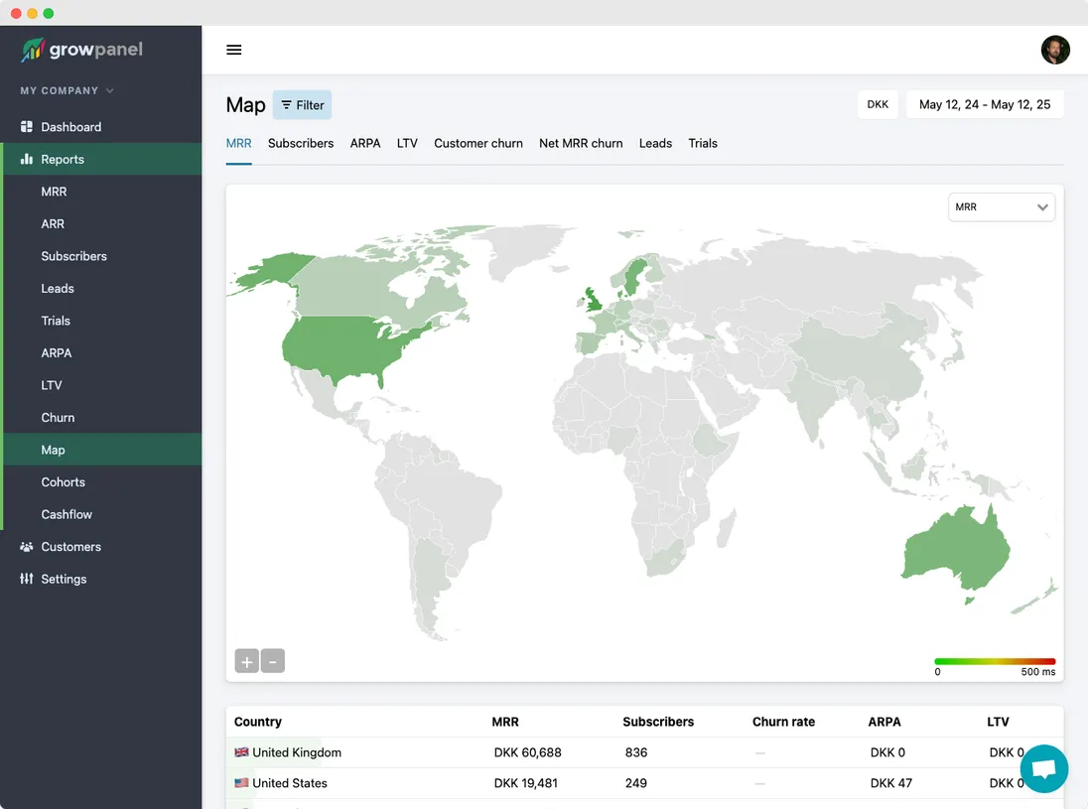The image size is (1088, 809).
Task: Open the Cohorts report link
Action: click(x=64, y=482)
